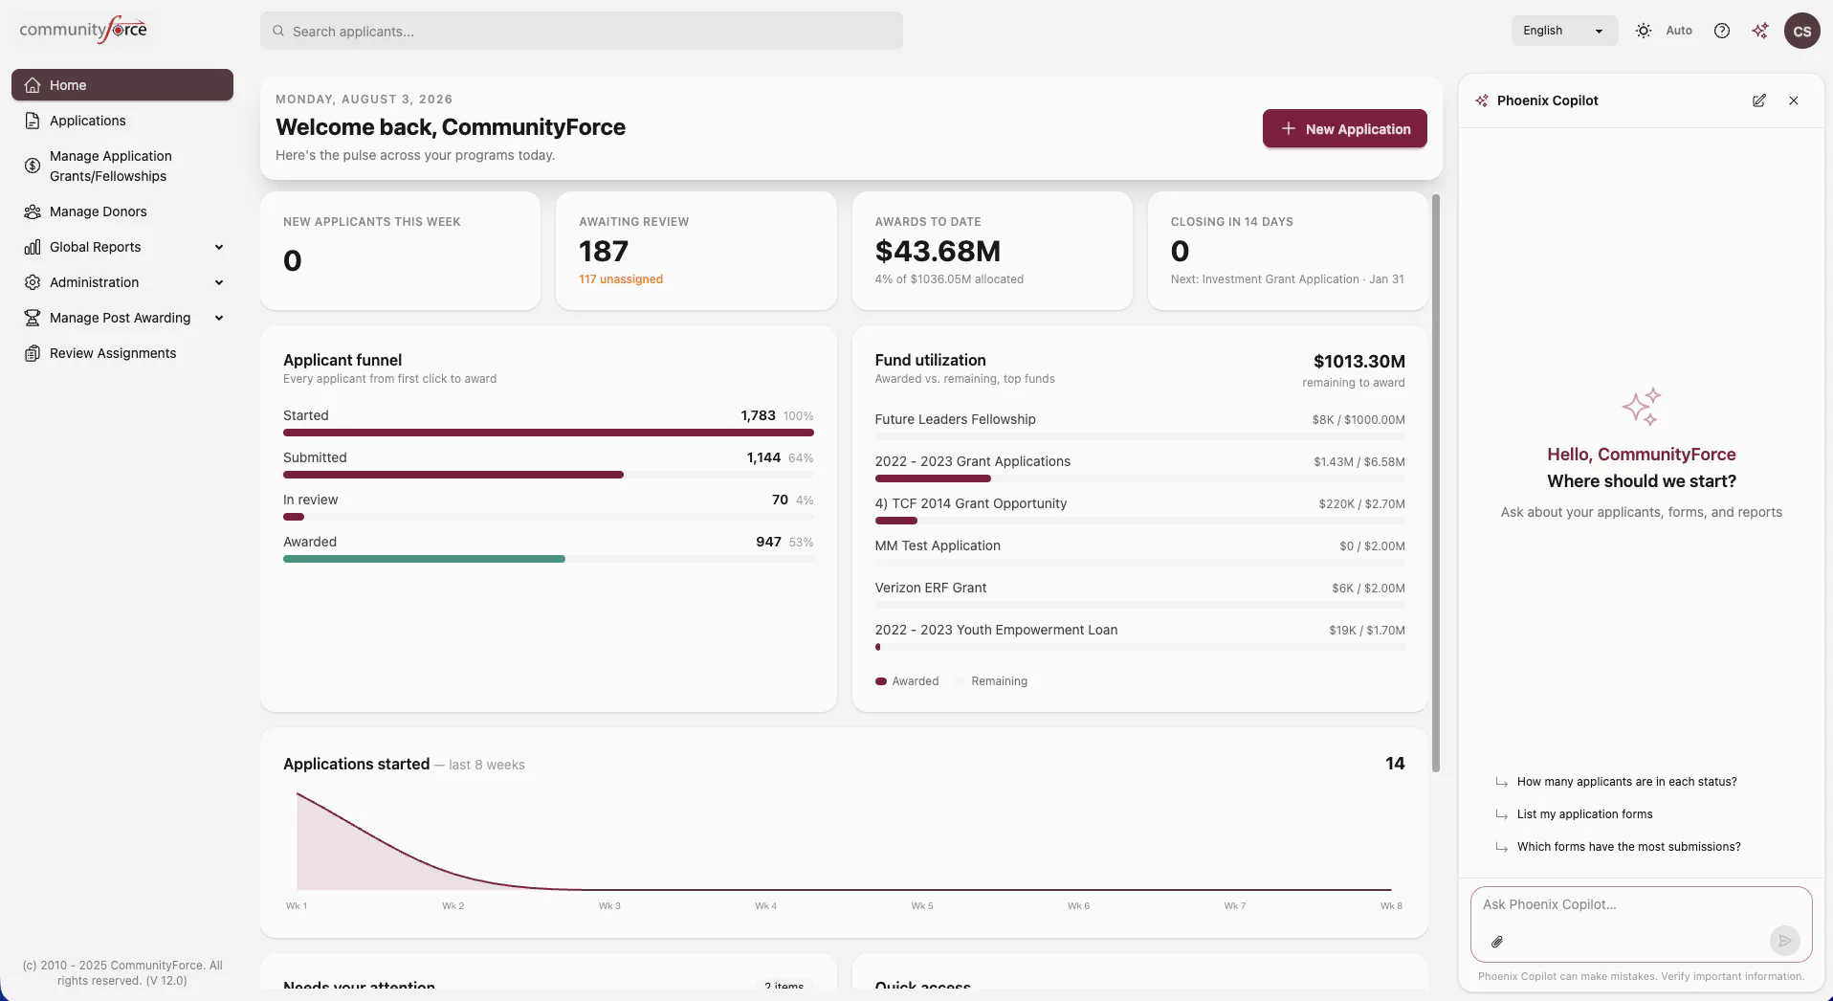Click the Remaining legend label
Image resolution: width=1833 pixels, height=1001 pixels.
click(x=999, y=681)
